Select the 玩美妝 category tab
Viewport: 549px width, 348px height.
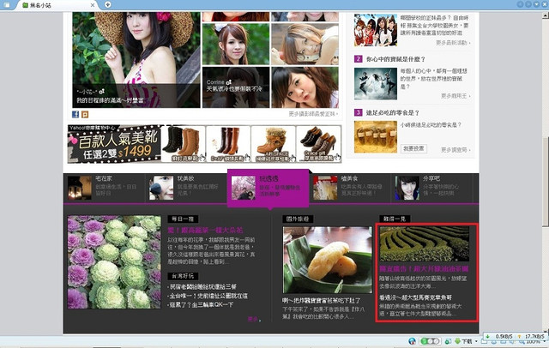(186, 188)
